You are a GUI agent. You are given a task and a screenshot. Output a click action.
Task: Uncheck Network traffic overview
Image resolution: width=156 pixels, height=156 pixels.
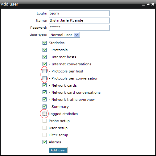pos(44,100)
